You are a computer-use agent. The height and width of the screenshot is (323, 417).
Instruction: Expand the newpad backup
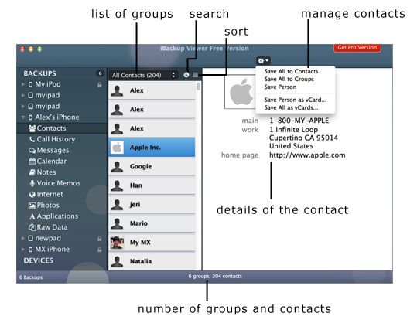click(23, 238)
